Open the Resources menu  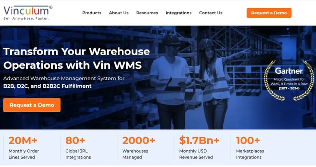point(147,13)
